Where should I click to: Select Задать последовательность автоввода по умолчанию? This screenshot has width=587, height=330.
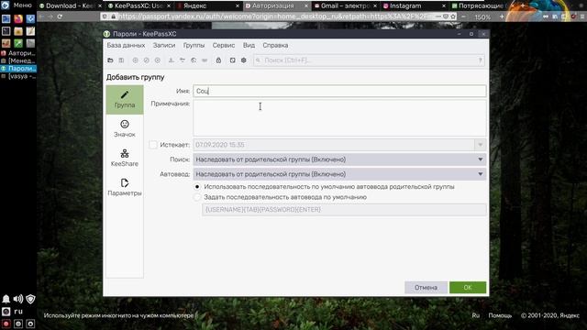pos(197,197)
